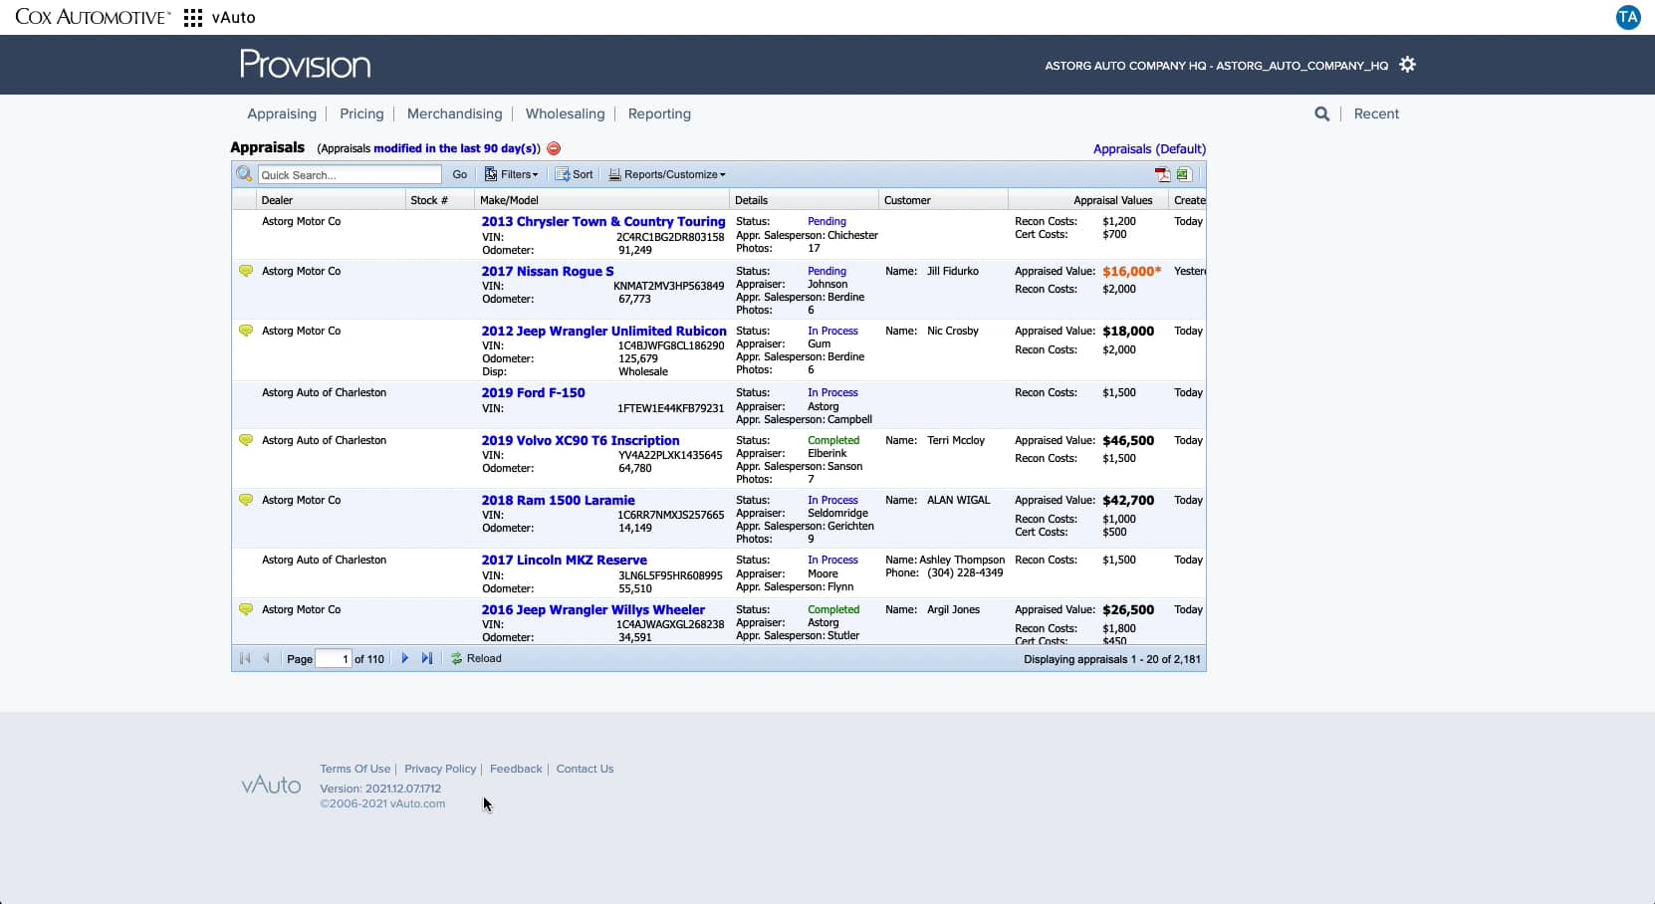The width and height of the screenshot is (1655, 904).
Task: Open comment bubble for 2016 Jeep Wrangler Willys
Action: pyautogui.click(x=246, y=609)
